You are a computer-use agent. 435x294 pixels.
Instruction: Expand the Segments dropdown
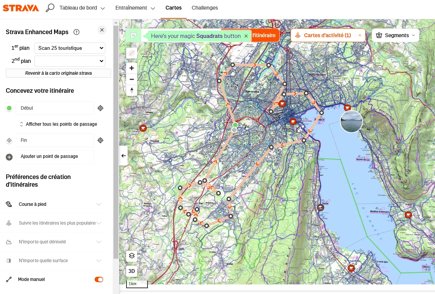click(x=395, y=35)
